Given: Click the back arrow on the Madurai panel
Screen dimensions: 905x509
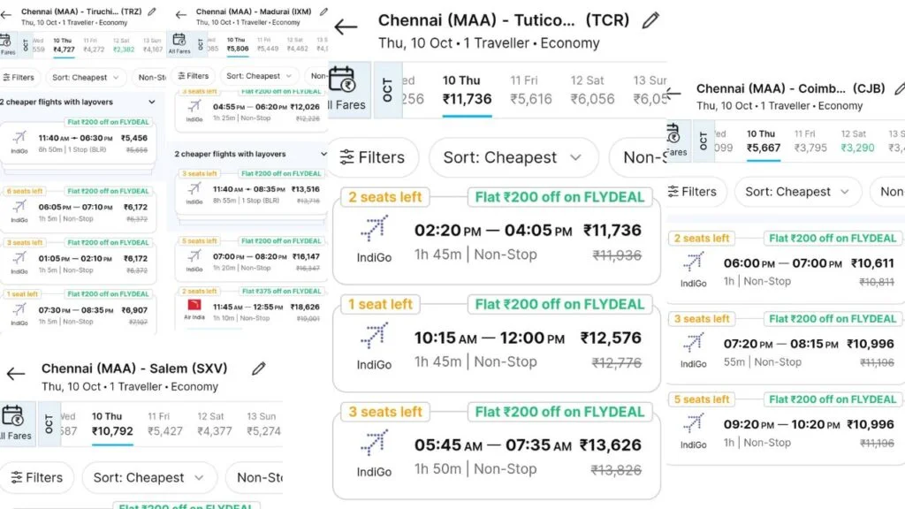Looking at the screenshot, I should click(x=181, y=15).
